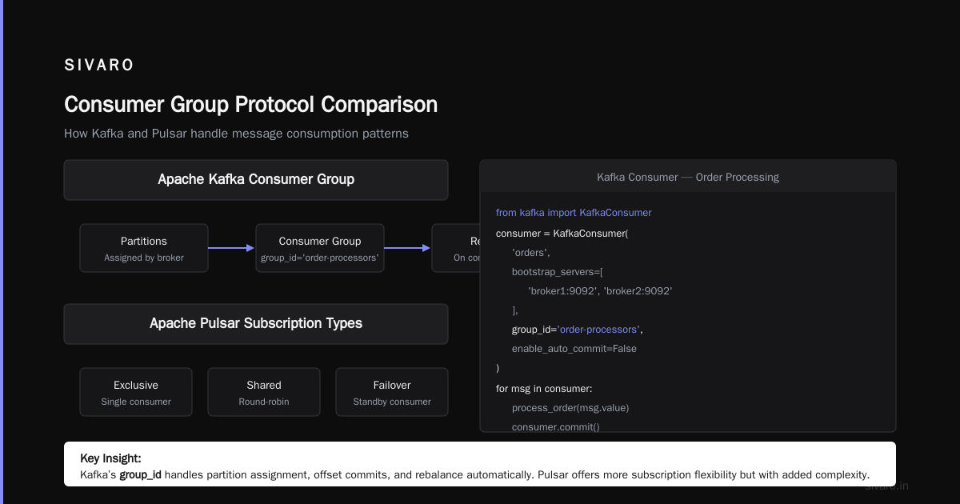This screenshot has width=960, height=504.
Task: Click the arrow after the Consumer Group box
Action: [408, 248]
